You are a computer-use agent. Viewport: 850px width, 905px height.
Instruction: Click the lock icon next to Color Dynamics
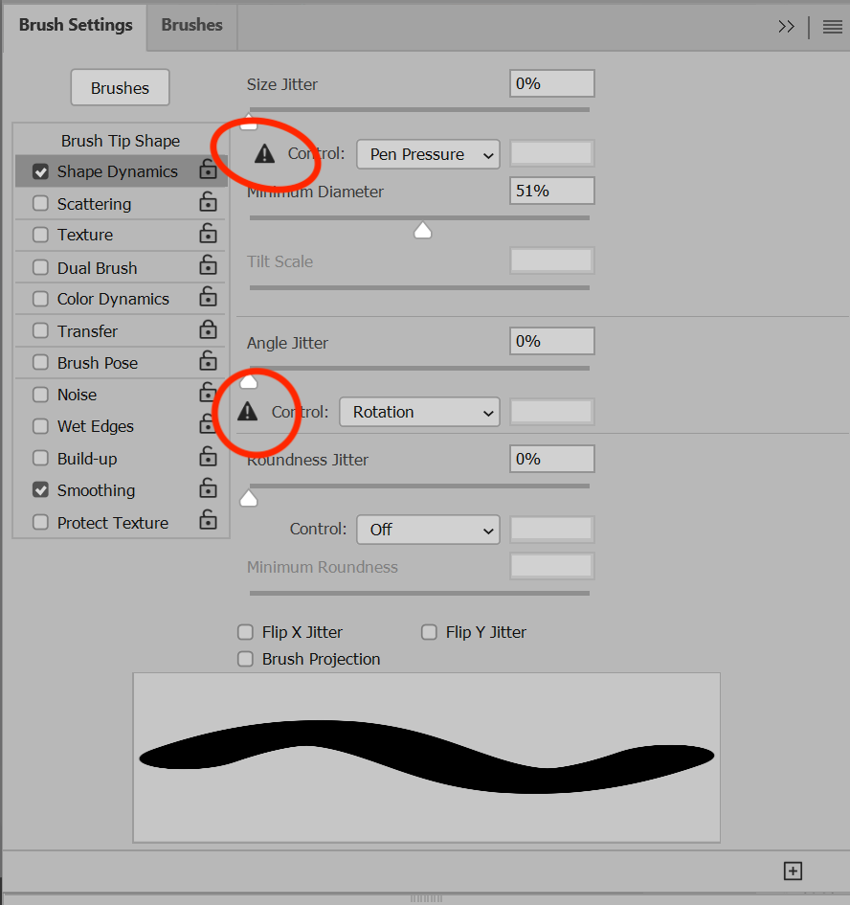point(208,298)
